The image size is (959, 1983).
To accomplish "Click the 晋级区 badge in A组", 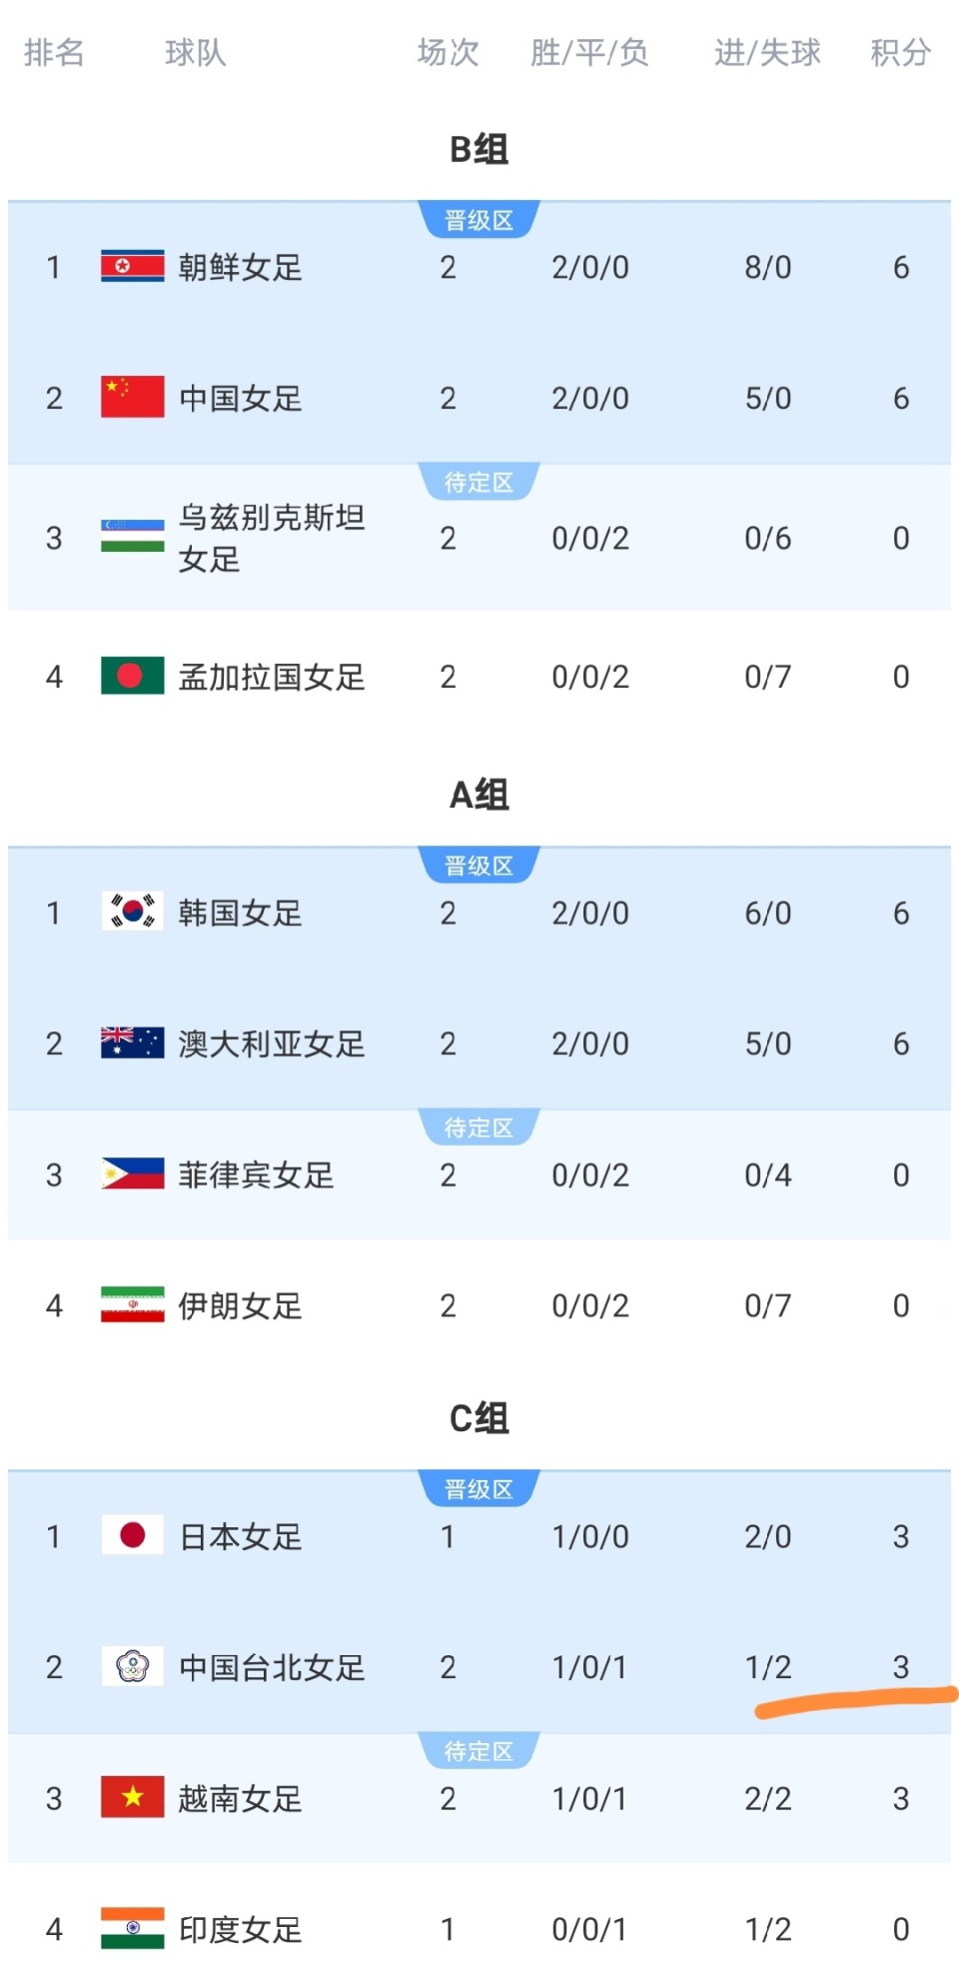I will [479, 866].
